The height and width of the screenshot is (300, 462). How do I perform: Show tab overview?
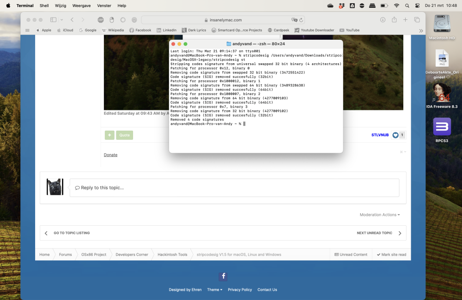(417, 20)
